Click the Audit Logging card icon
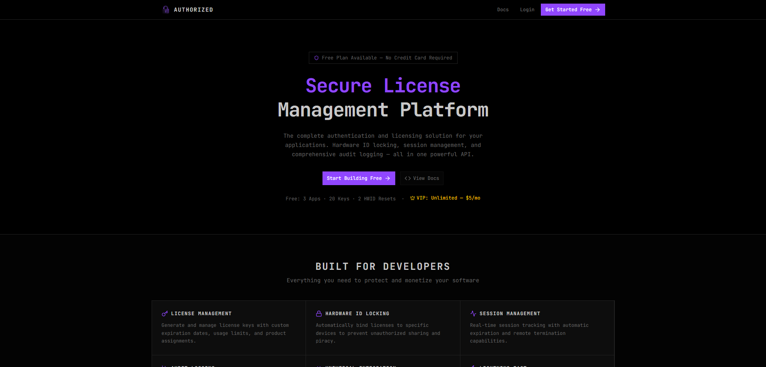Screen dimensions: 766x367 pos(164,365)
